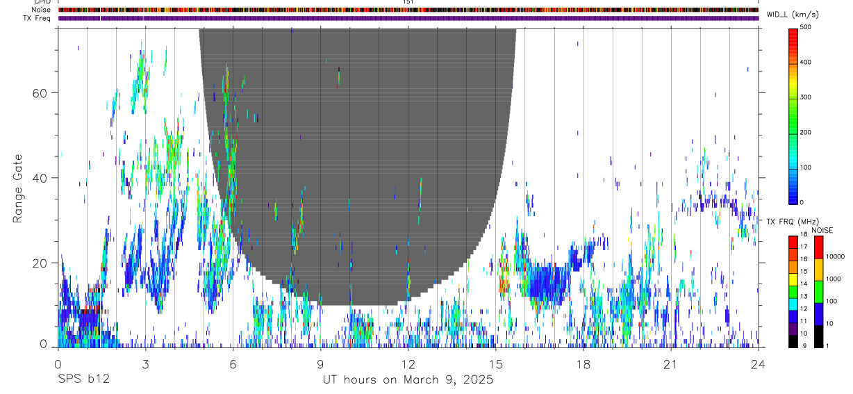Click the cyan swatch in TX FRQ legend
The image size is (853, 394).
click(793, 304)
